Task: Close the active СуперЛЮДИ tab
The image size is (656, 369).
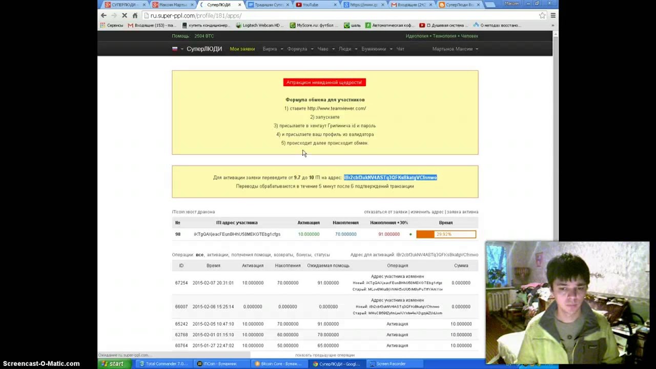Action: pos(239,5)
